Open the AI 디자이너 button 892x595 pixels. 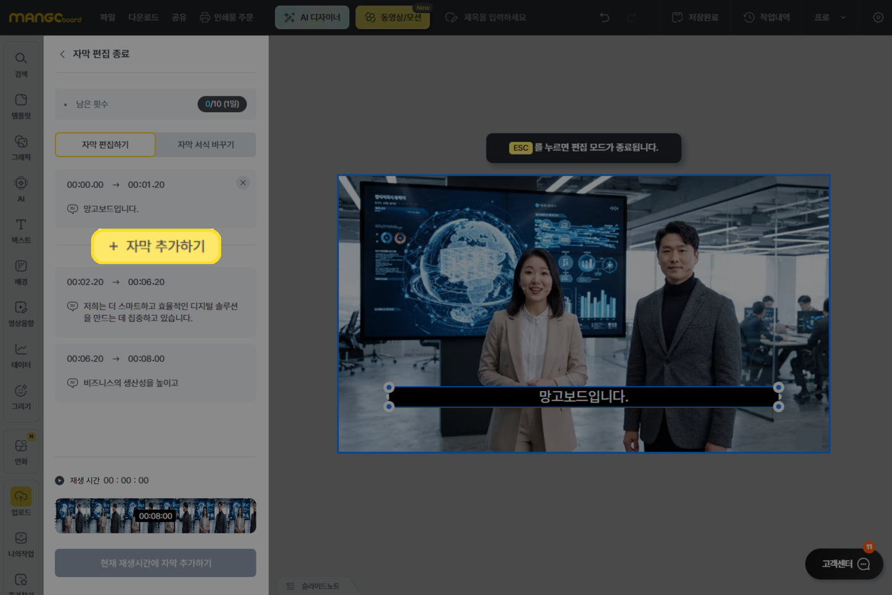tap(312, 17)
